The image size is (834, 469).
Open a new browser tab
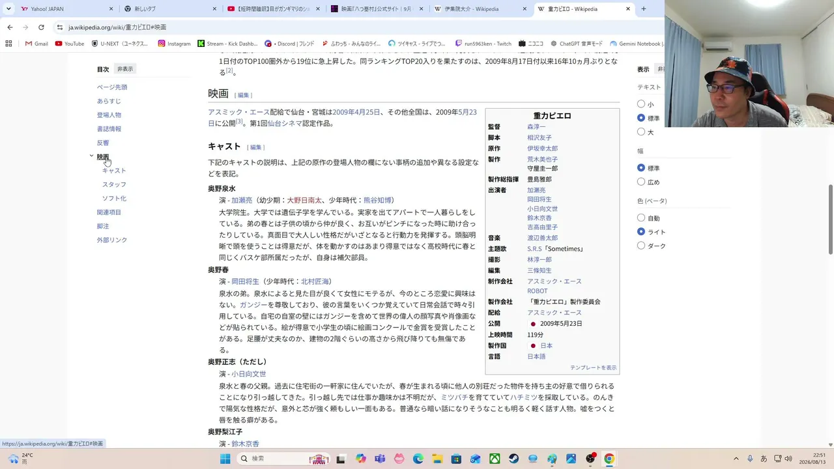644,9
